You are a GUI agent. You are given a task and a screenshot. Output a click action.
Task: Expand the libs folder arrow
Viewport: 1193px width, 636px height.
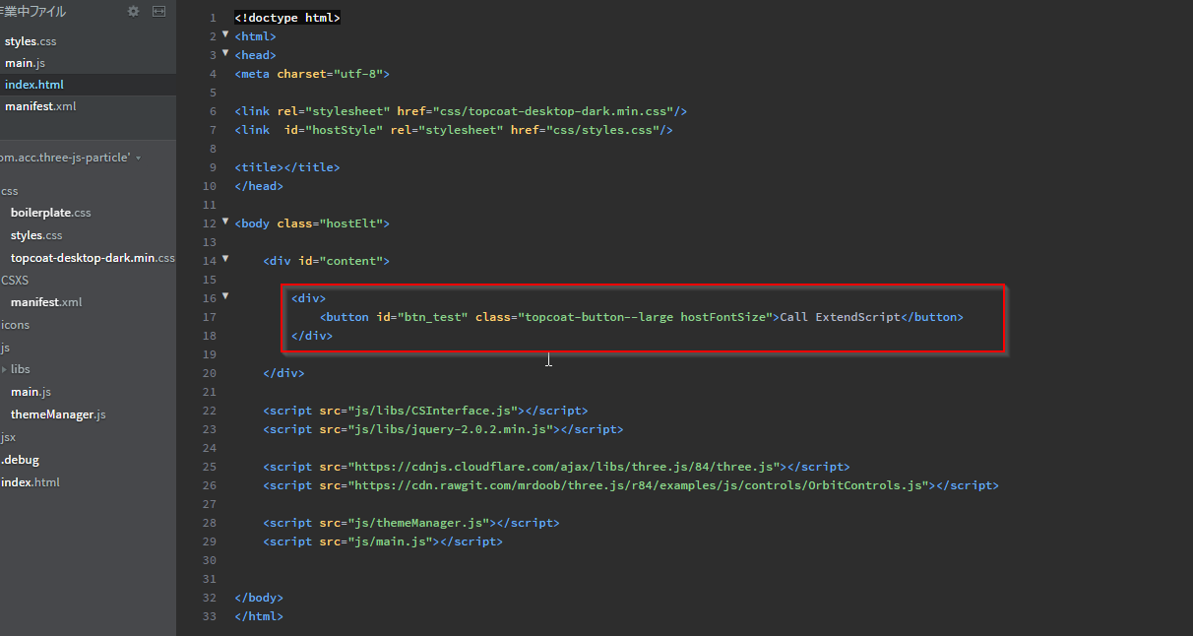point(4,369)
